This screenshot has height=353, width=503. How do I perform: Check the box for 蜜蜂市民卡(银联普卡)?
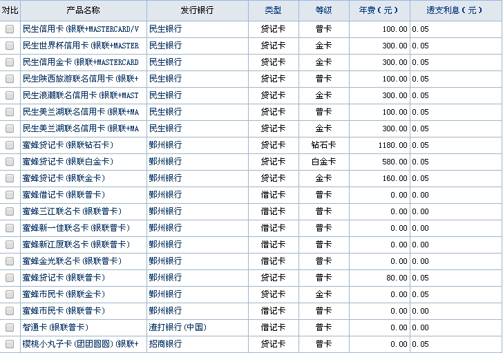[10, 311]
